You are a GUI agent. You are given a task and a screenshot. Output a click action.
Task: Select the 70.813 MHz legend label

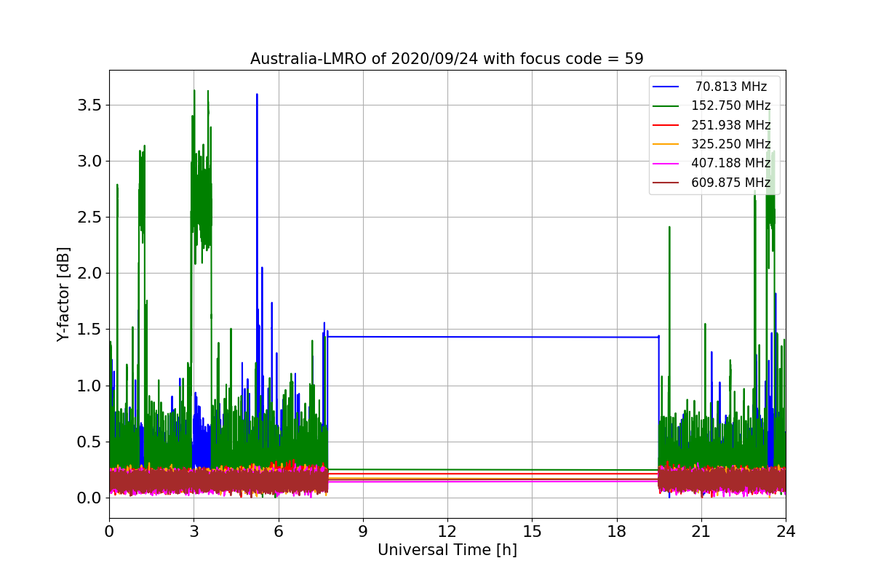[731, 87]
